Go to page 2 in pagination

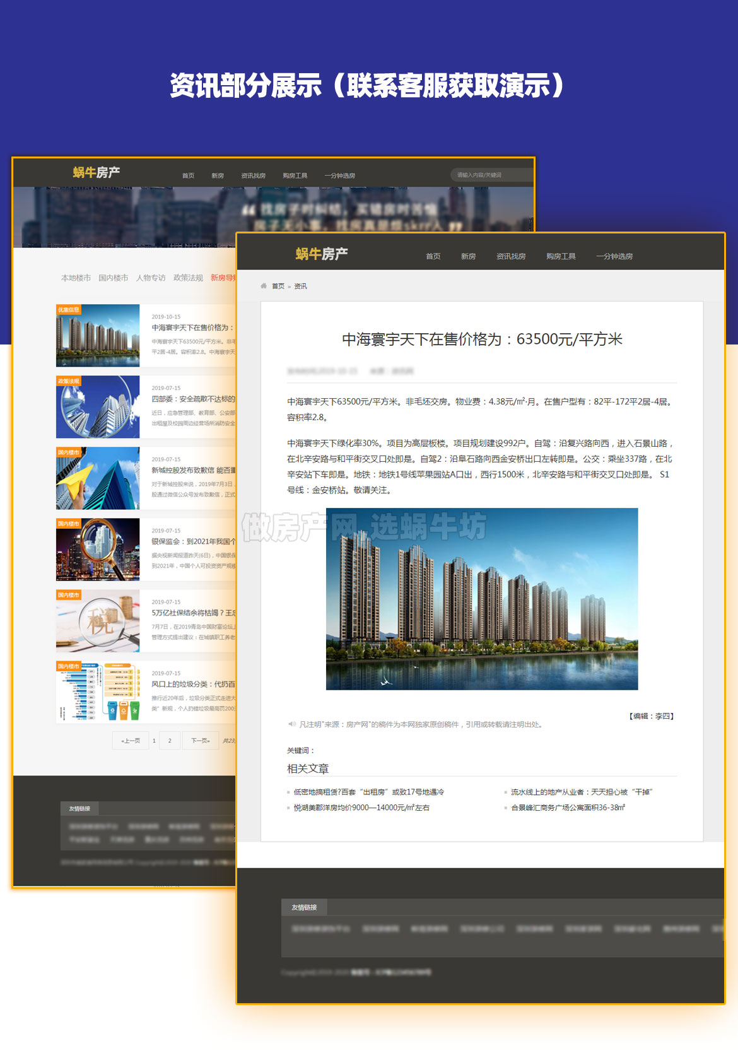tap(170, 740)
